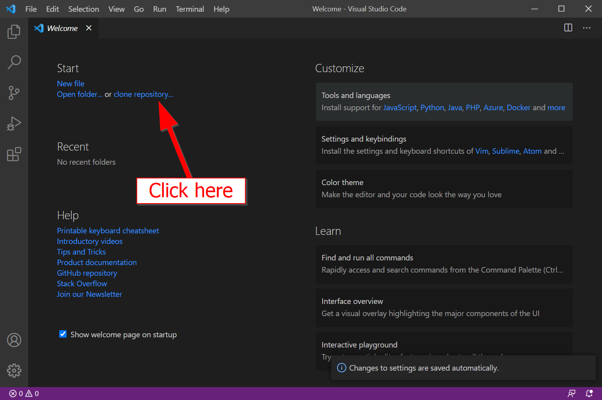Split the editor to the right
Image resolution: width=602 pixels, height=400 pixels.
(x=568, y=28)
